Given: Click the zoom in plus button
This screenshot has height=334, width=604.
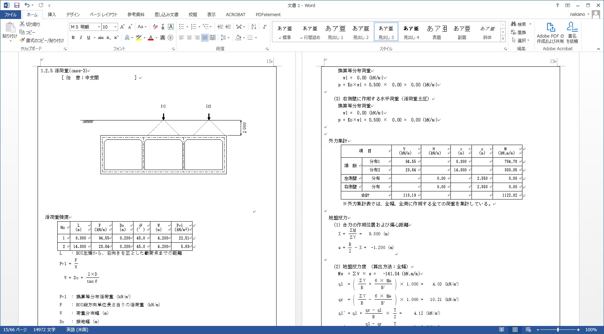Looking at the screenshot, I should (578, 330).
